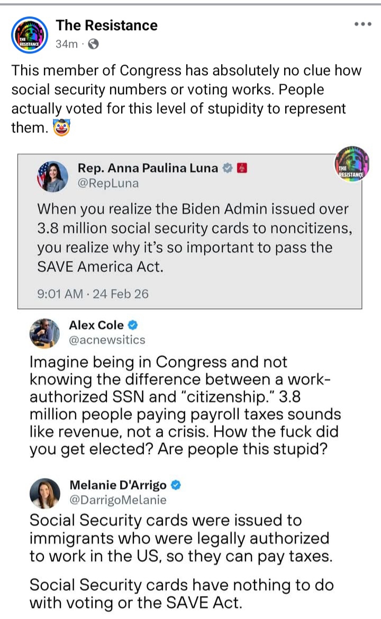Click Rep. Luna's gray verified badge
The height and width of the screenshot is (619, 381).
coord(228,169)
